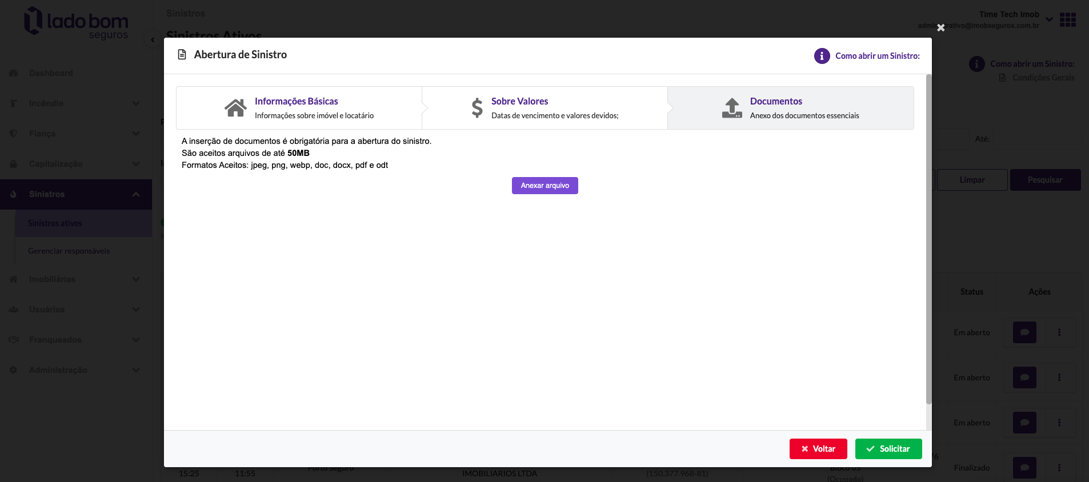Click the Usuários people icon
Image resolution: width=1089 pixels, height=482 pixels.
pyautogui.click(x=14, y=310)
